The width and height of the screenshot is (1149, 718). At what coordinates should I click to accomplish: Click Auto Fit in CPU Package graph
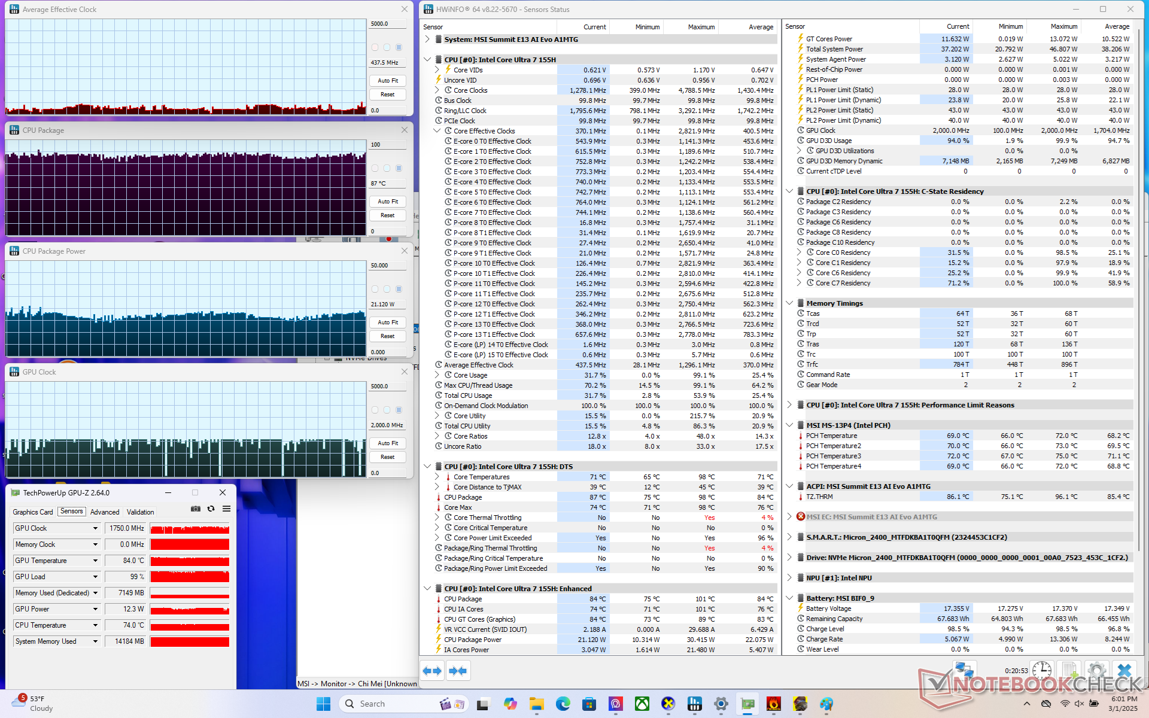[x=388, y=202]
